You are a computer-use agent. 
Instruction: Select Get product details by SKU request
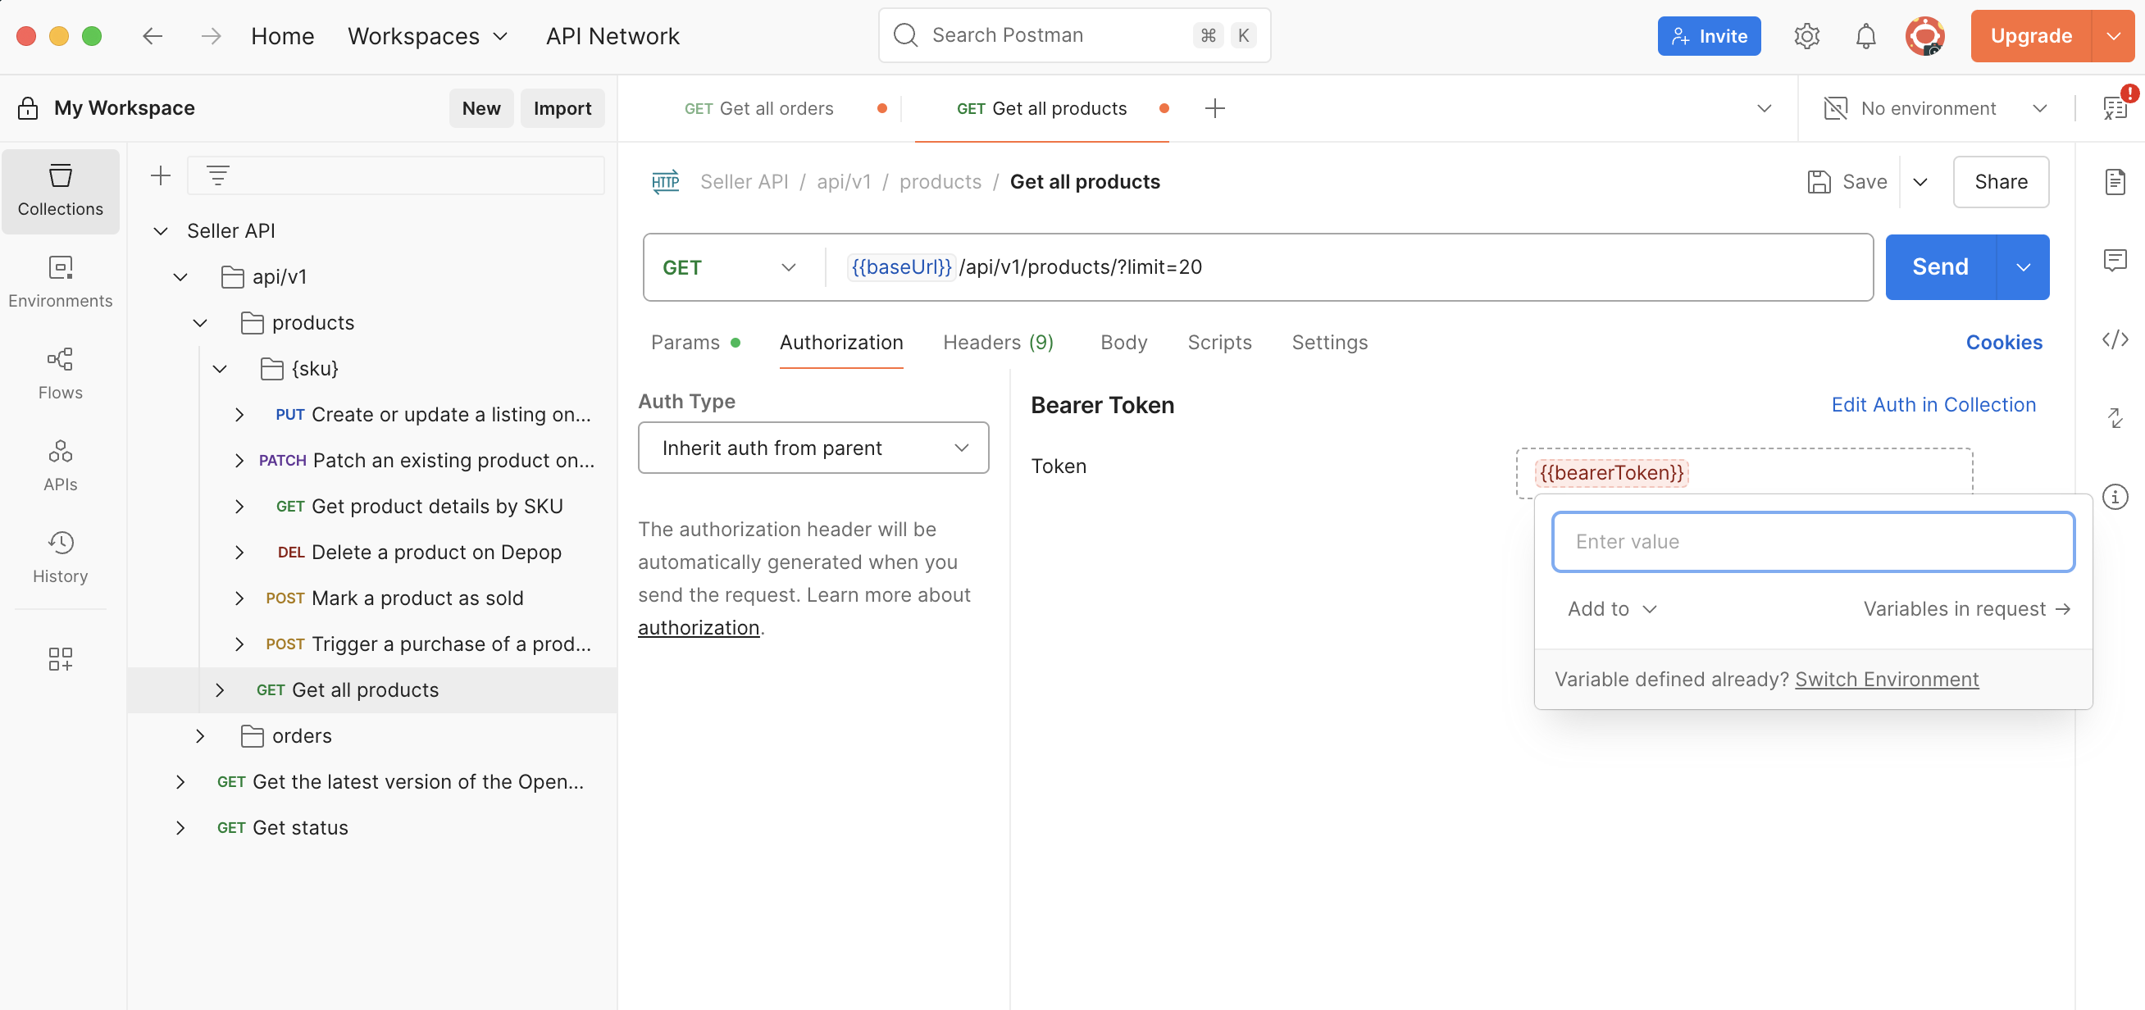pyautogui.click(x=420, y=507)
